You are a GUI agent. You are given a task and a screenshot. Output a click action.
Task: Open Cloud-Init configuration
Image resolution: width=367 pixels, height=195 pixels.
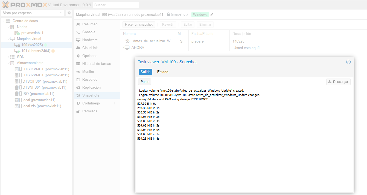click(97, 48)
